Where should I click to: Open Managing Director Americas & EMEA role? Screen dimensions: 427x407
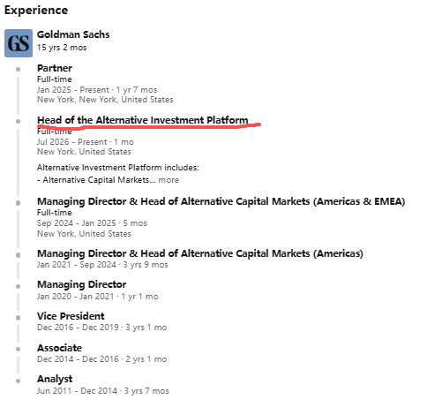pyautogui.click(x=221, y=201)
